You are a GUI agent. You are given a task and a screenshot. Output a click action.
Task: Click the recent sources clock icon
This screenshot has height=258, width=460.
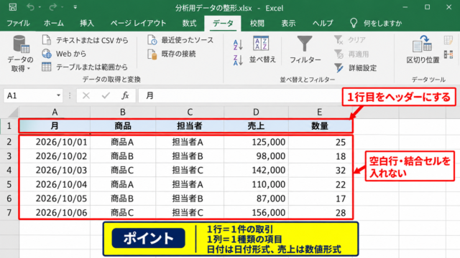tap(152, 40)
